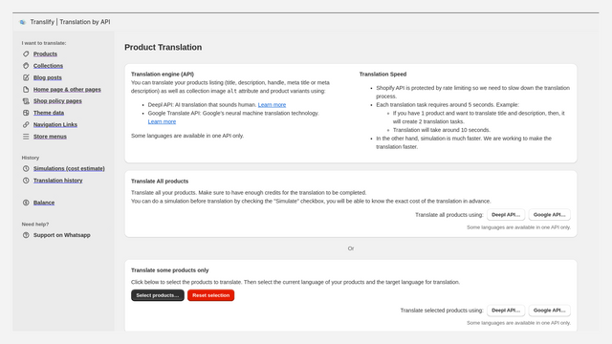612x344 pixels.
Task: Translate selected products using Google API
Action: tap(549, 311)
